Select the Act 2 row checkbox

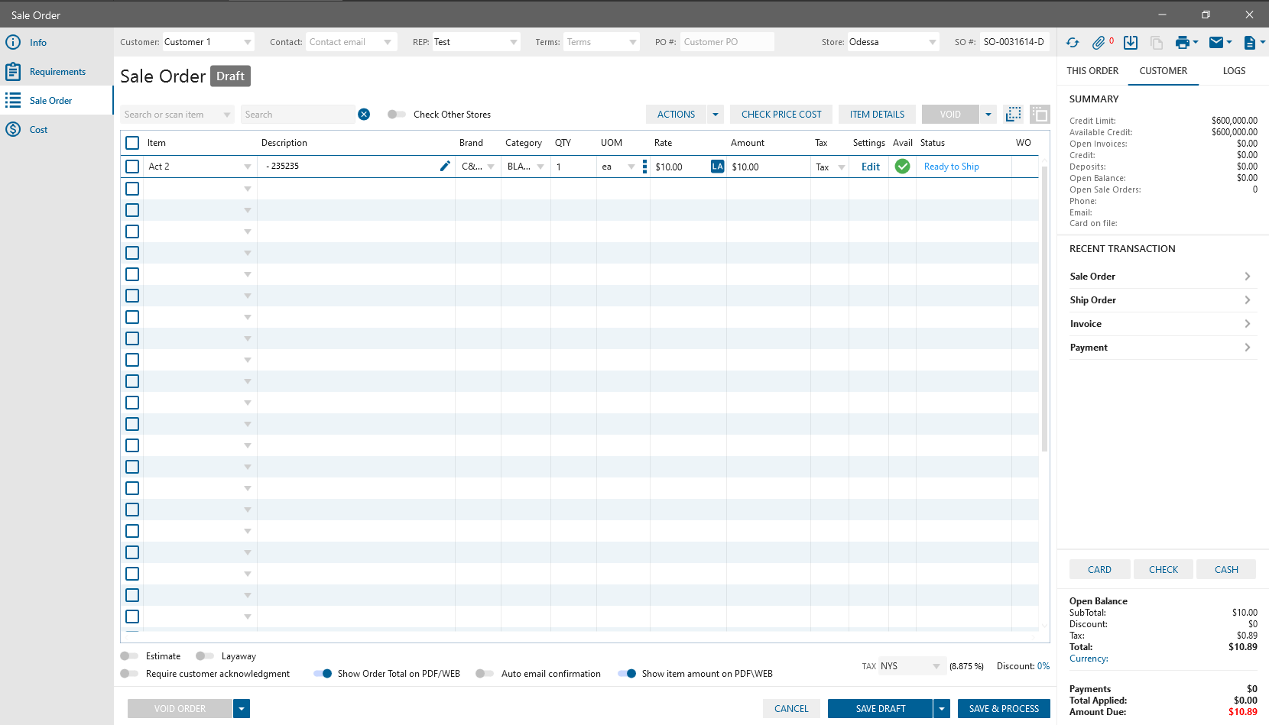pyautogui.click(x=132, y=167)
